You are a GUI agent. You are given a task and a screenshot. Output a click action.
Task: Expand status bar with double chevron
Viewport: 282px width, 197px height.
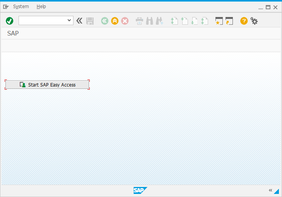(270, 190)
